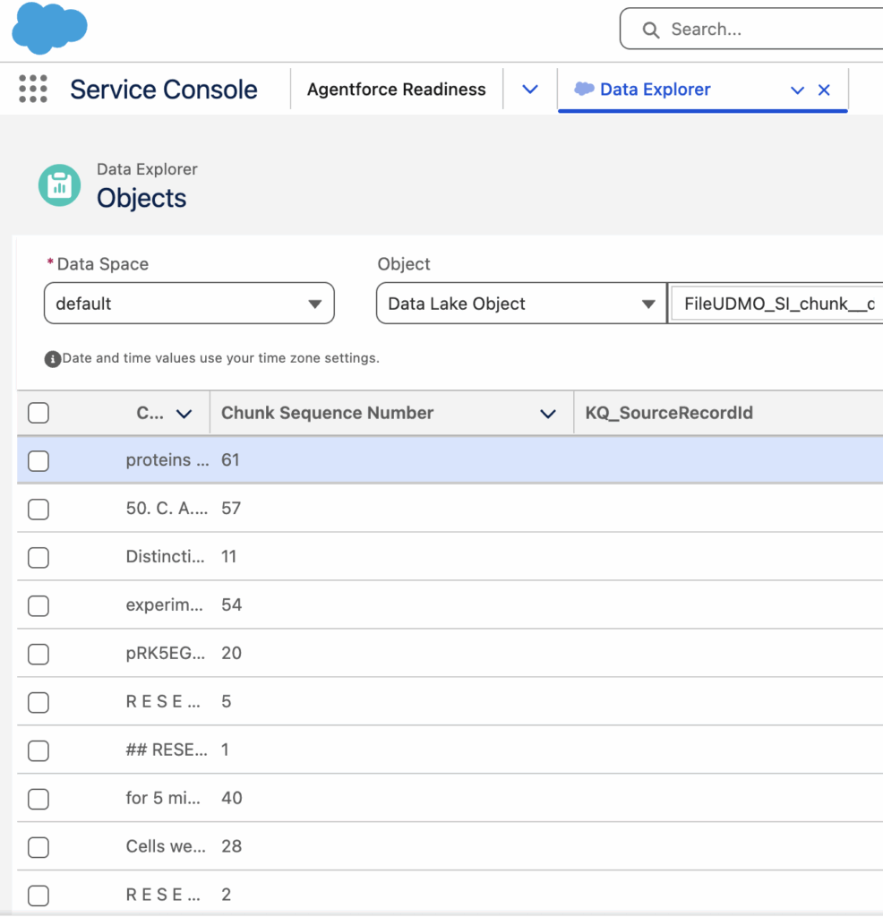Viewport: 883px width, 917px height.
Task: Click the 'Distincti...' chunk cell
Action: (x=166, y=557)
